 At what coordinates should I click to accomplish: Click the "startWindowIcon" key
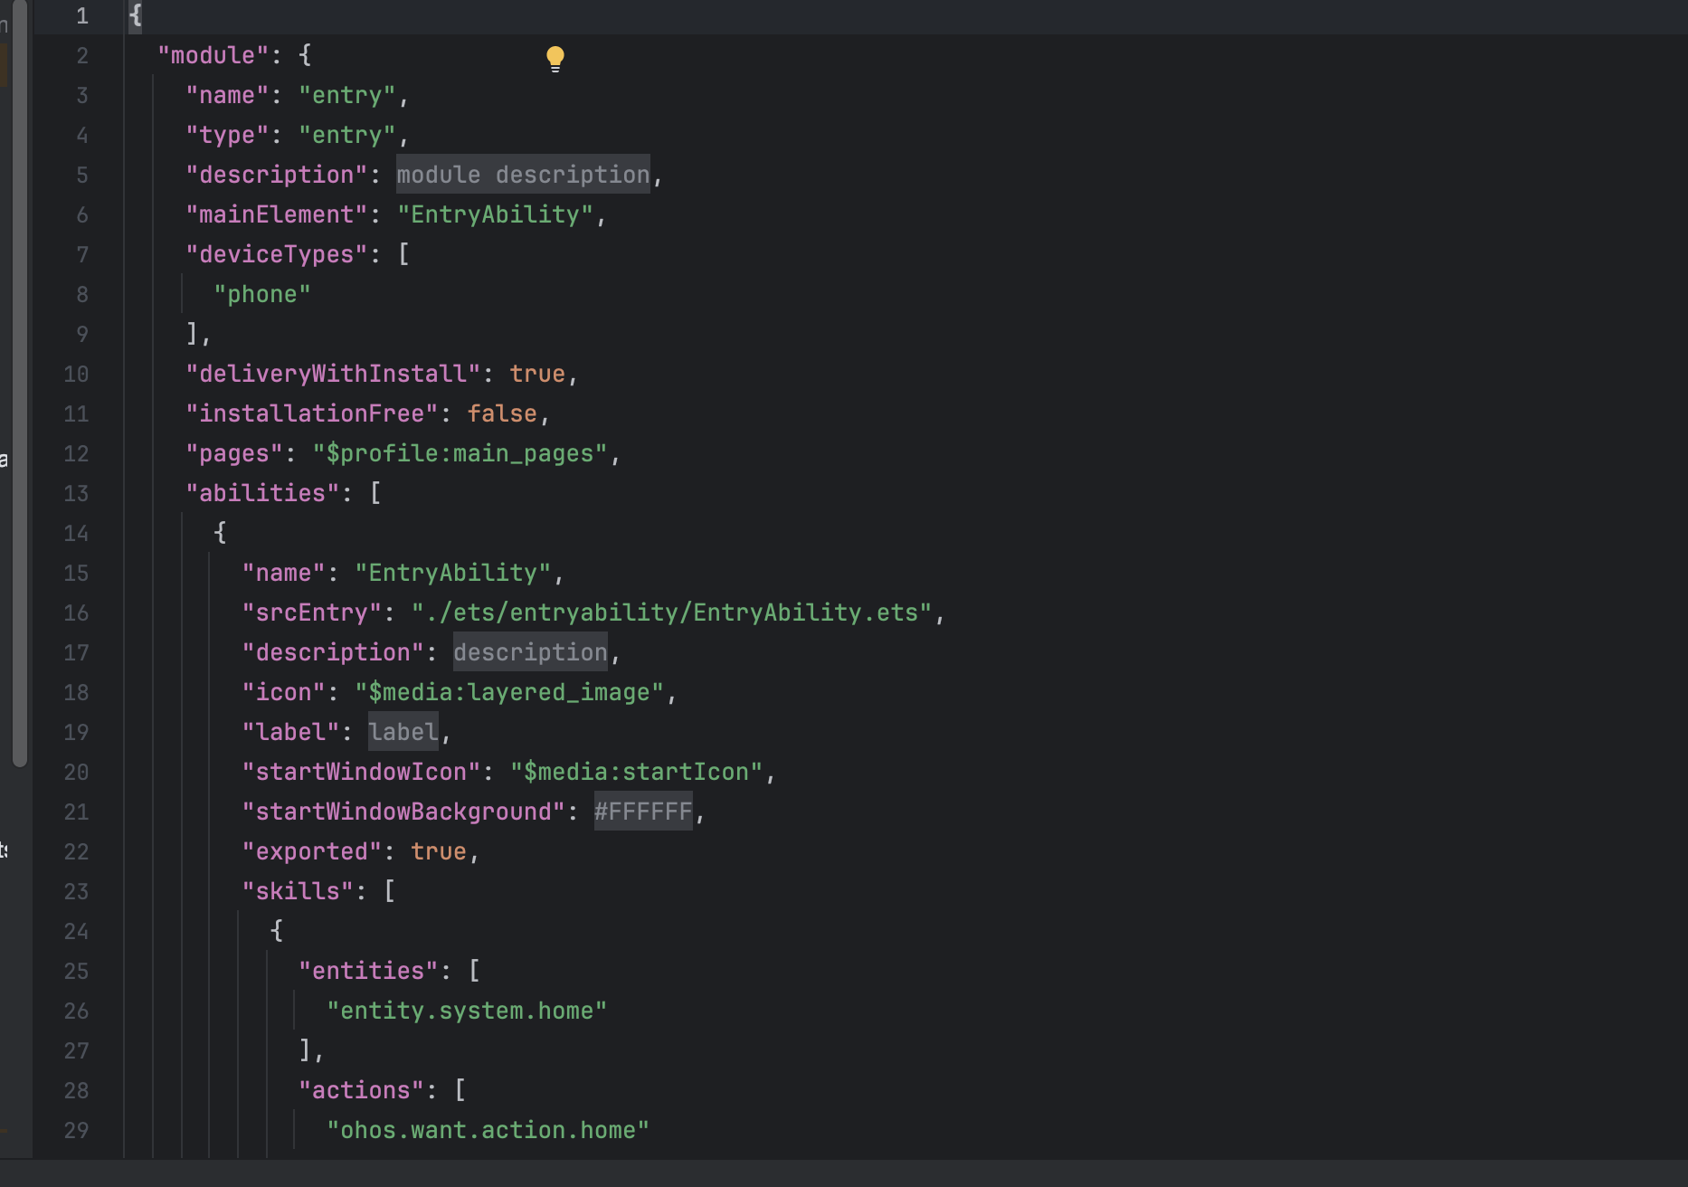pyautogui.click(x=361, y=772)
